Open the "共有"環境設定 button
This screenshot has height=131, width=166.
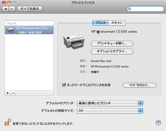coord(139,85)
